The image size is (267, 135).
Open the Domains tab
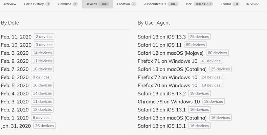(68, 4)
